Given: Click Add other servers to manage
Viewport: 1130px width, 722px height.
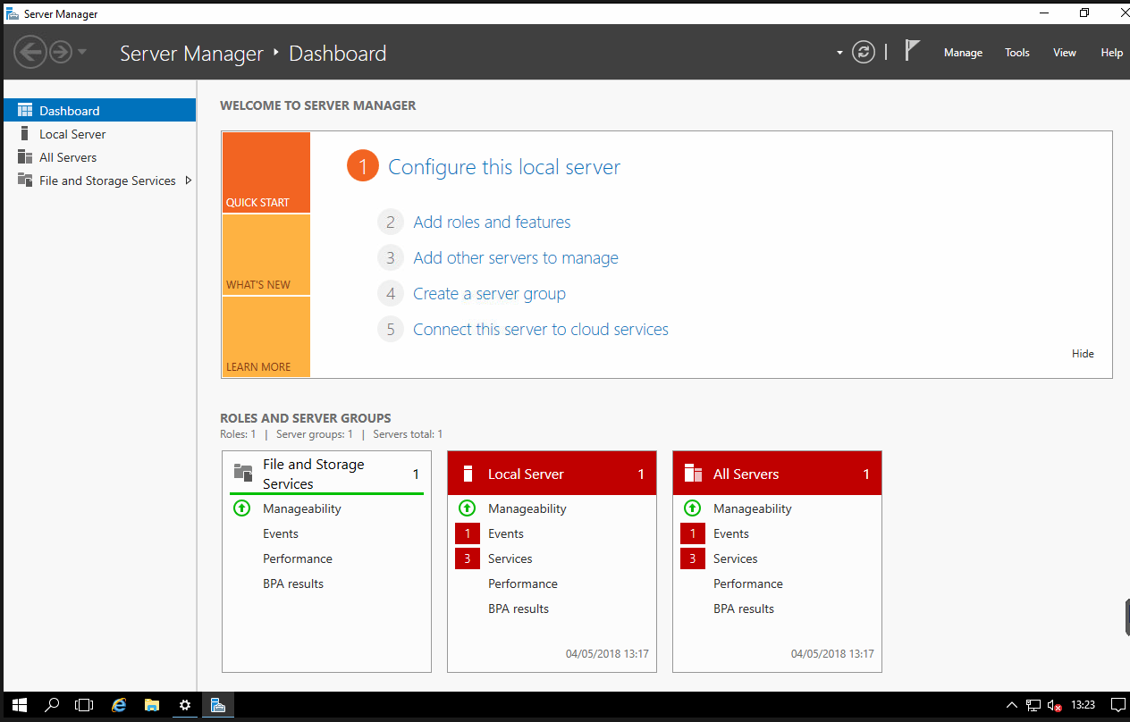Looking at the screenshot, I should (x=516, y=258).
